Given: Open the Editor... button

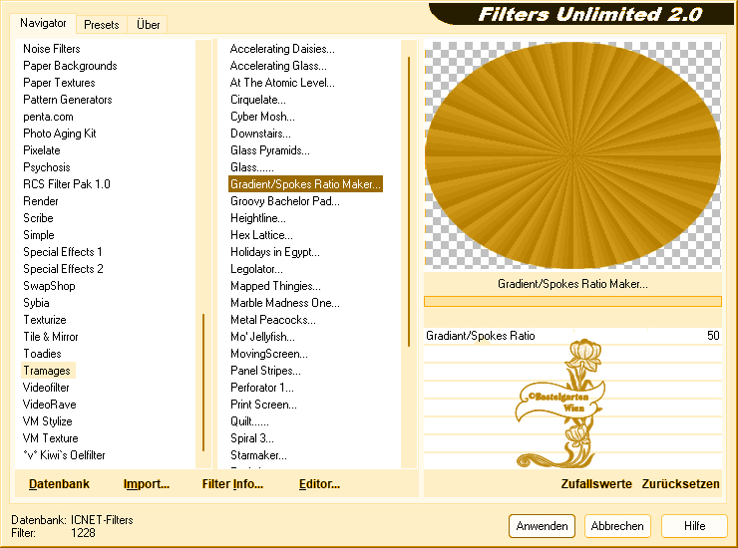Looking at the screenshot, I should coord(319,484).
